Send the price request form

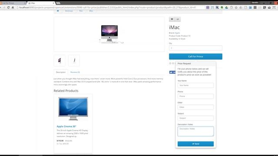coord(195,144)
